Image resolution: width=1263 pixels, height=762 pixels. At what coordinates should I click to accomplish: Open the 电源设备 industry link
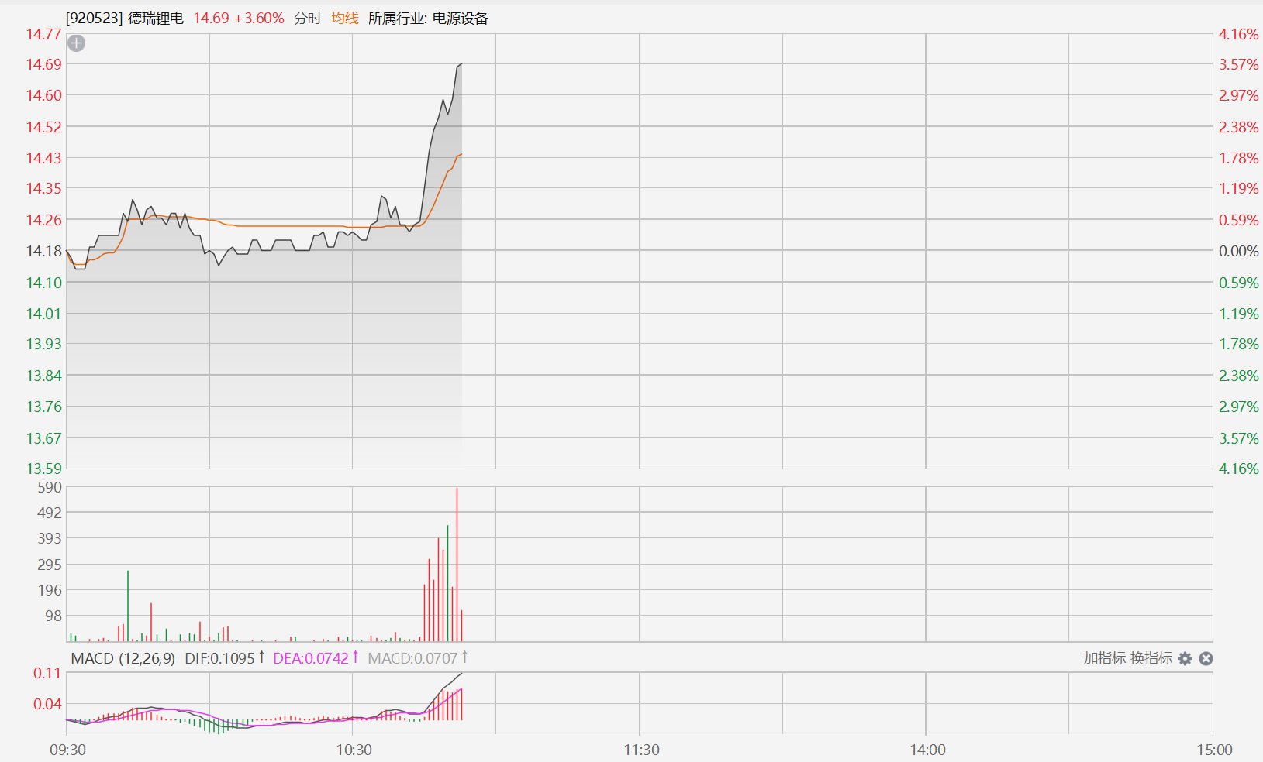(461, 18)
